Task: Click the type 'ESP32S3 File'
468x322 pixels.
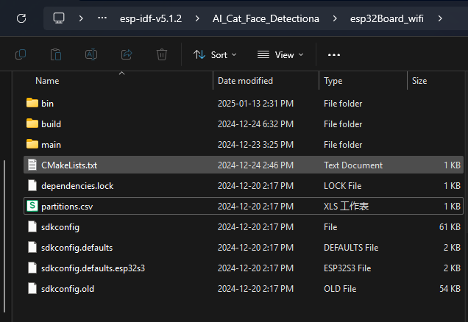Action: tap(347, 268)
